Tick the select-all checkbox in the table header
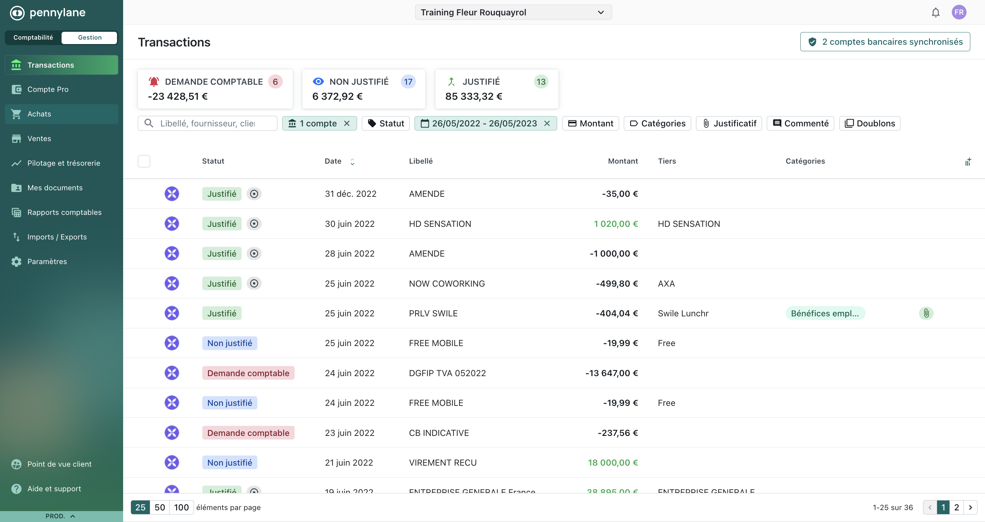The image size is (985, 522). (144, 161)
